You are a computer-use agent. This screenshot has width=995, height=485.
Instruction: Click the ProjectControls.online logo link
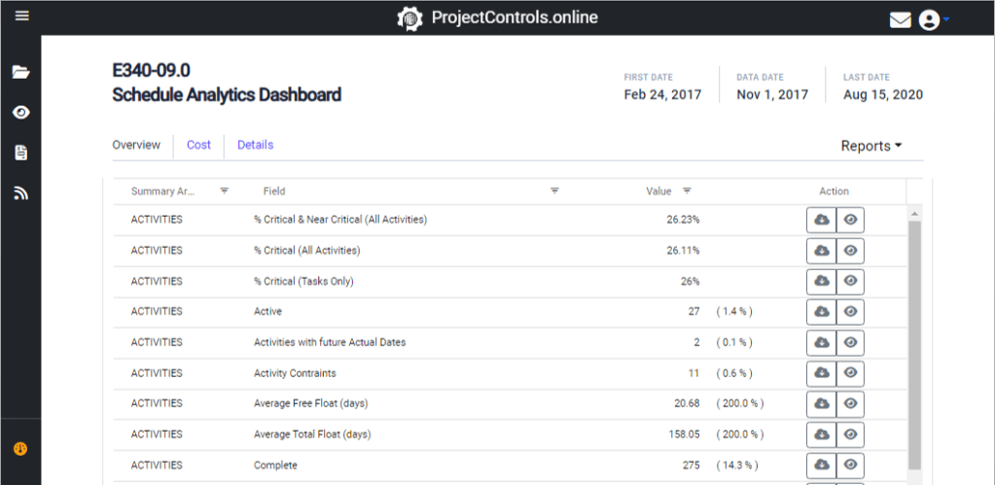tap(498, 17)
